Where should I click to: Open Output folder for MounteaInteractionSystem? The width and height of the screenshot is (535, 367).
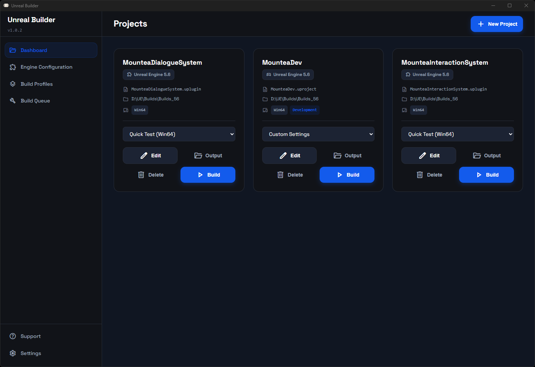click(487, 156)
